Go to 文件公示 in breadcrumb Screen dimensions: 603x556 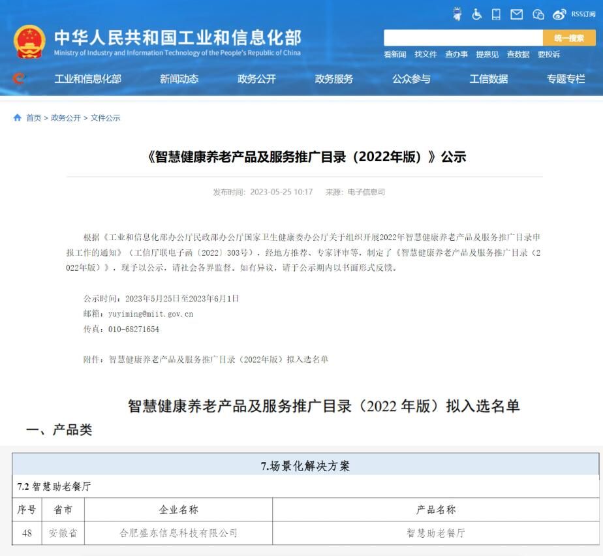click(105, 117)
